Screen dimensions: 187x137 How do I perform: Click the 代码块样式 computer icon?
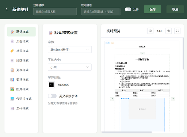tap(12, 99)
